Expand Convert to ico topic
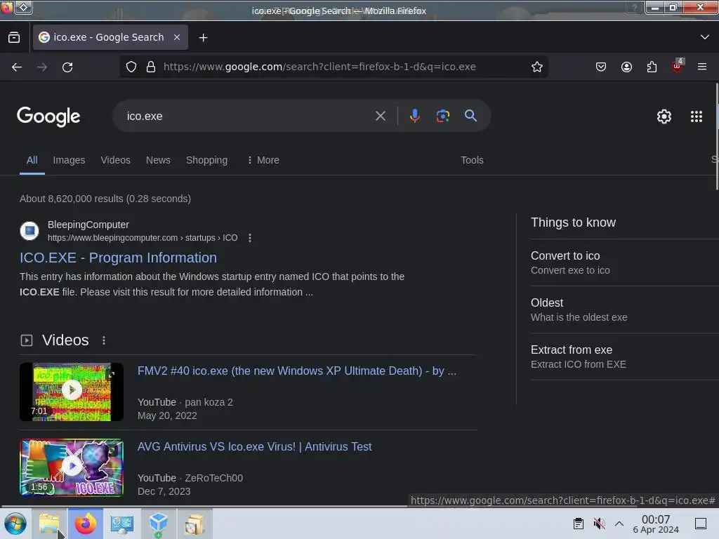The image size is (719, 539). click(624, 262)
